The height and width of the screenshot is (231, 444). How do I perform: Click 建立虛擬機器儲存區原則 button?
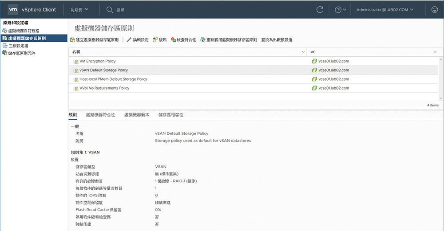tap(94, 40)
